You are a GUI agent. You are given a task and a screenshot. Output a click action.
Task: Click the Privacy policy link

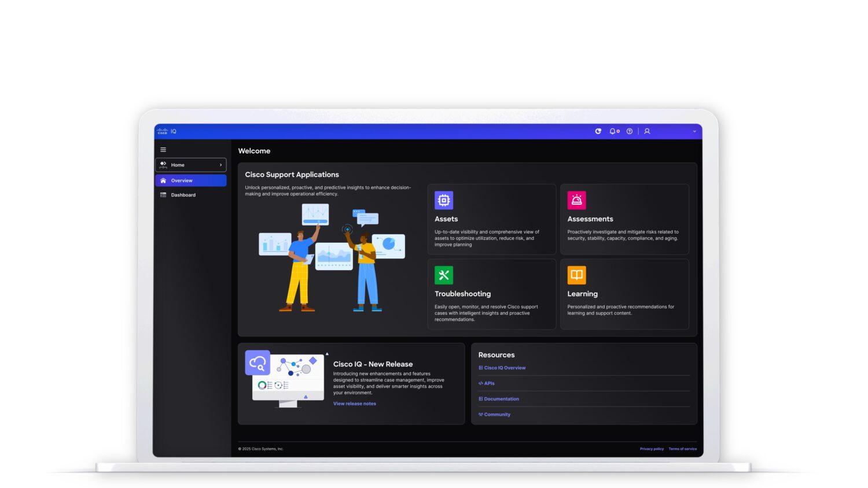[x=652, y=449]
